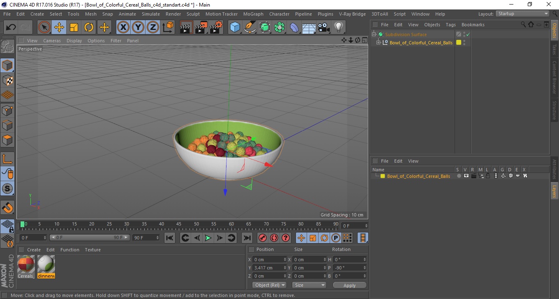The width and height of the screenshot is (559, 299).
Task: Click the Go to Start button
Action: coord(170,238)
